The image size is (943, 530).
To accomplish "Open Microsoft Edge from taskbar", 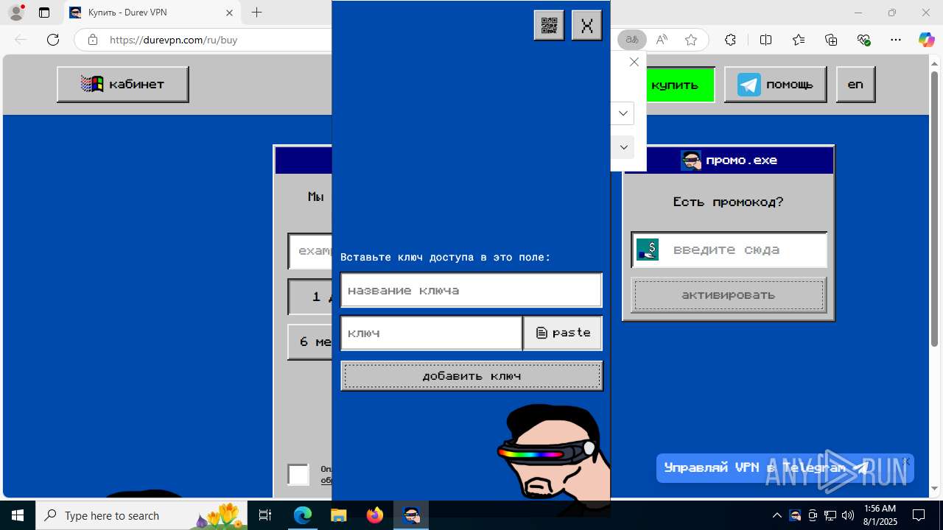I will 303,515.
